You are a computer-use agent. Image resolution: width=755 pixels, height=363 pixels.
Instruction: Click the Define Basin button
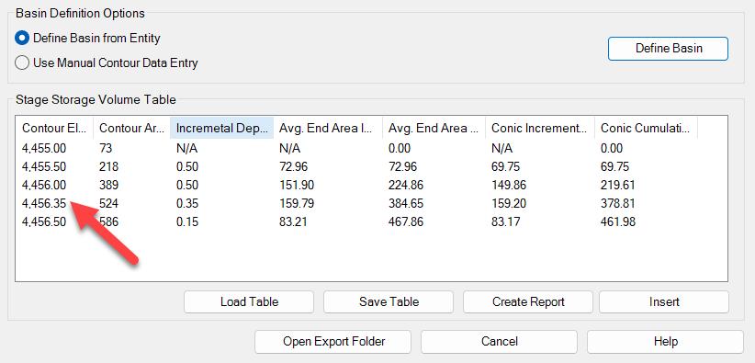point(668,49)
